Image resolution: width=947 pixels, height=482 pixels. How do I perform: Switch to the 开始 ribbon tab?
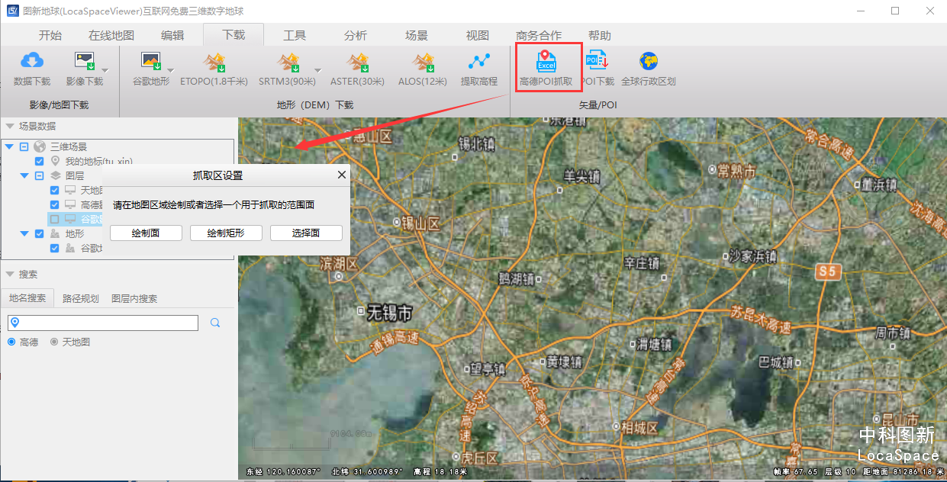pos(50,35)
